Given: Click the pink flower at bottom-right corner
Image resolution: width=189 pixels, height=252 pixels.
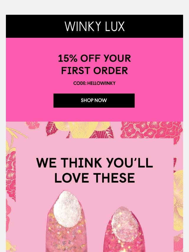Looking at the screenshot, I should pyautogui.click(x=178, y=242).
